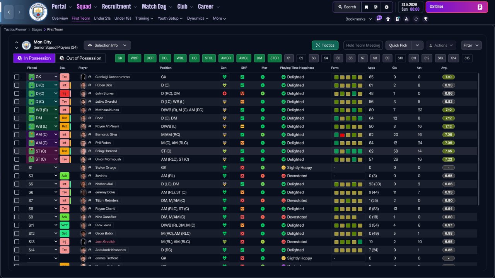Switch to Out of Possession tab

[x=80, y=58]
